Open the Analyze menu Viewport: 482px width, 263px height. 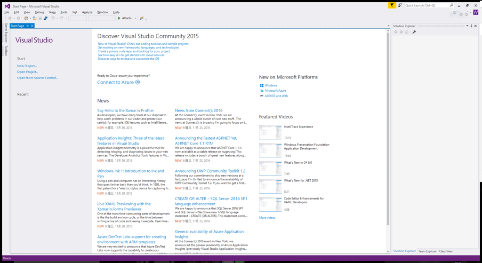pos(87,12)
